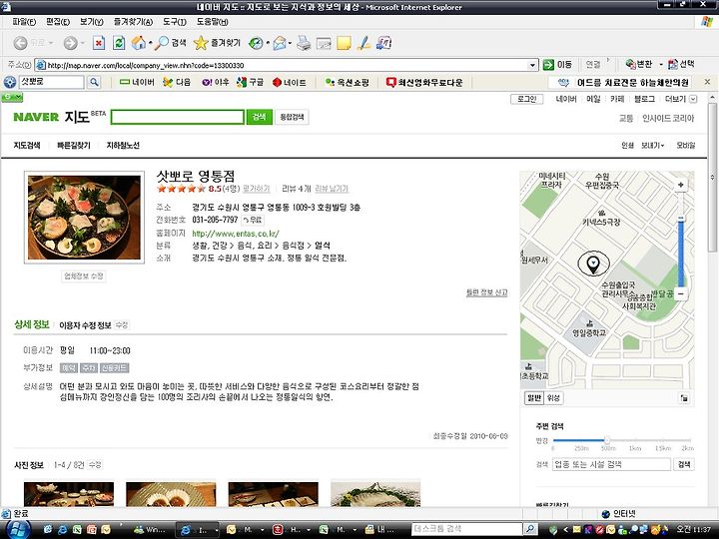This screenshot has width=719, height=539.
Task: Open Favorites star (즐겨찾기) button
Action: tap(217, 43)
